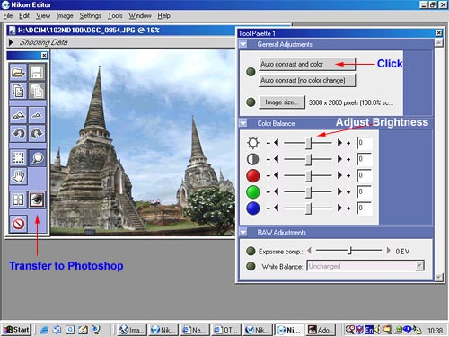The image size is (449, 337).
Task: Open the File menu
Action: [x=8, y=15]
